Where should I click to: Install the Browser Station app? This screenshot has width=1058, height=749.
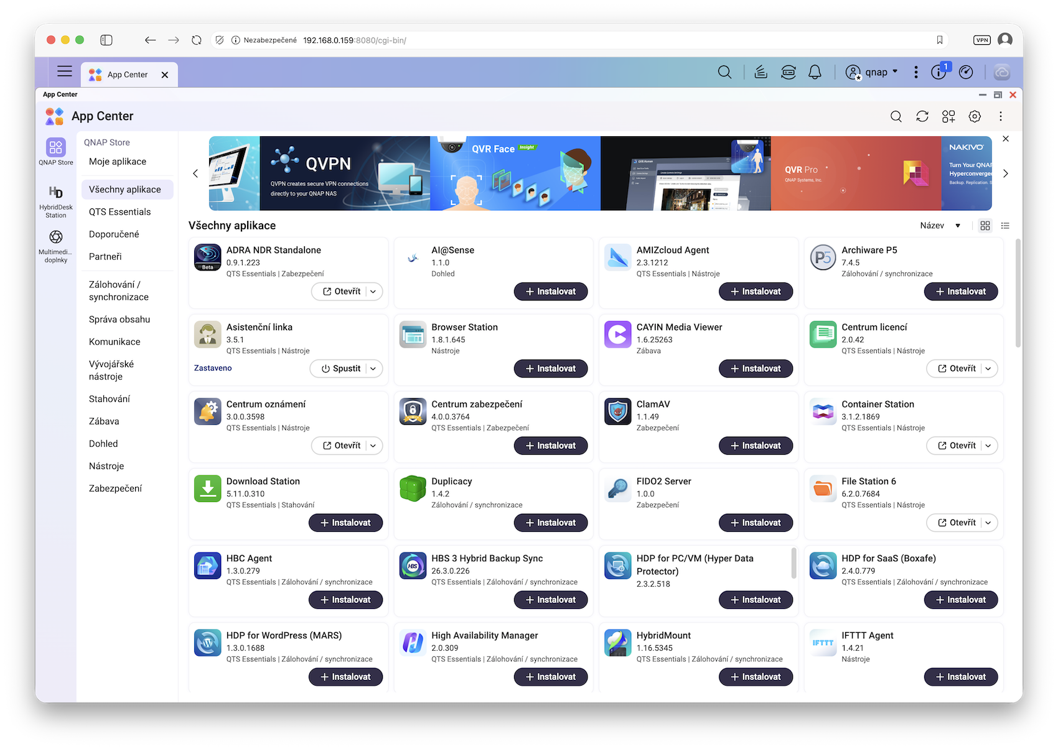coord(550,369)
